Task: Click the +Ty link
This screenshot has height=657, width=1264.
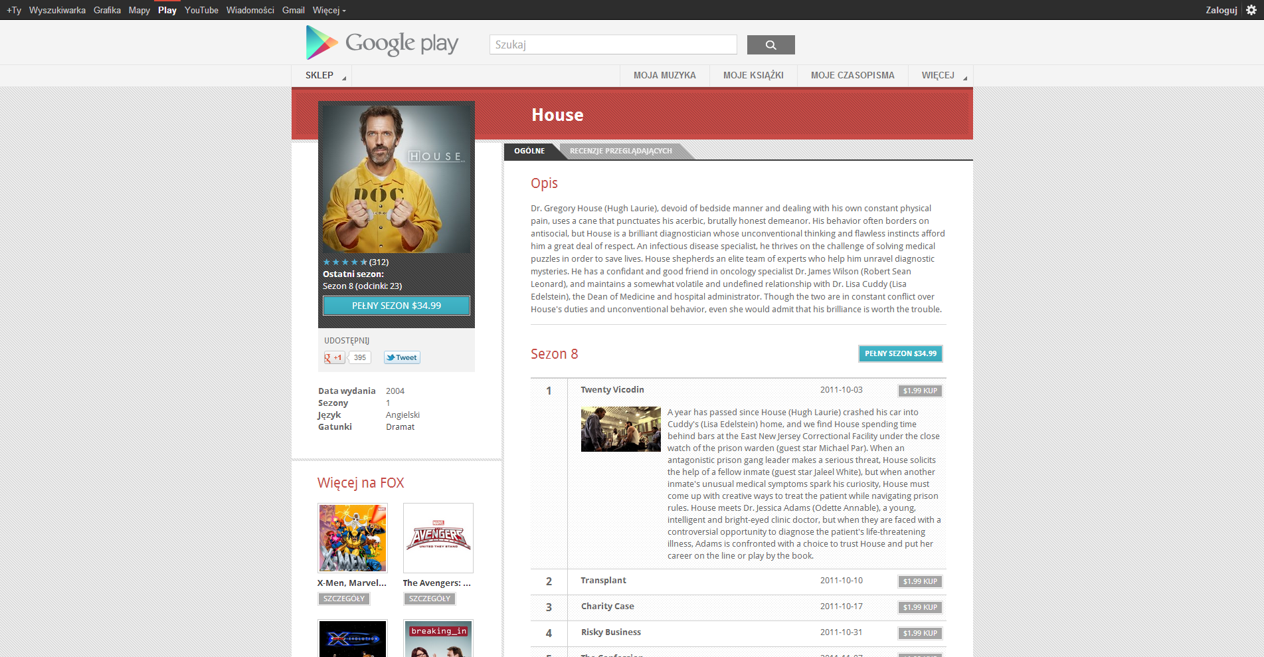Action: coord(14,10)
